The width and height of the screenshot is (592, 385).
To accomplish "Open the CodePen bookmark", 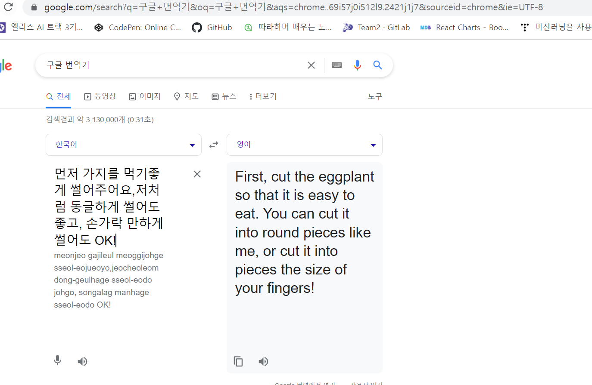I will click(138, 27).
